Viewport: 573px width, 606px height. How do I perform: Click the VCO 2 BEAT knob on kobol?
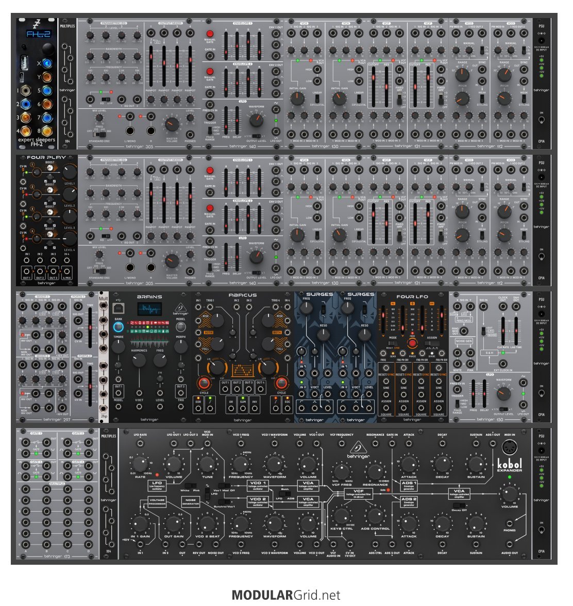[x=207, y=523]
